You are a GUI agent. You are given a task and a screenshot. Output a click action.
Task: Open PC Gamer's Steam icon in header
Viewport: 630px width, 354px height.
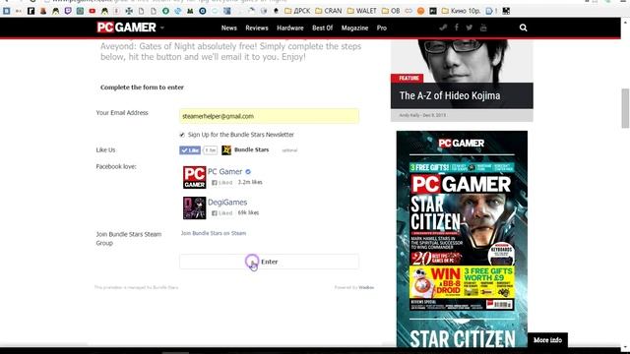443,28
